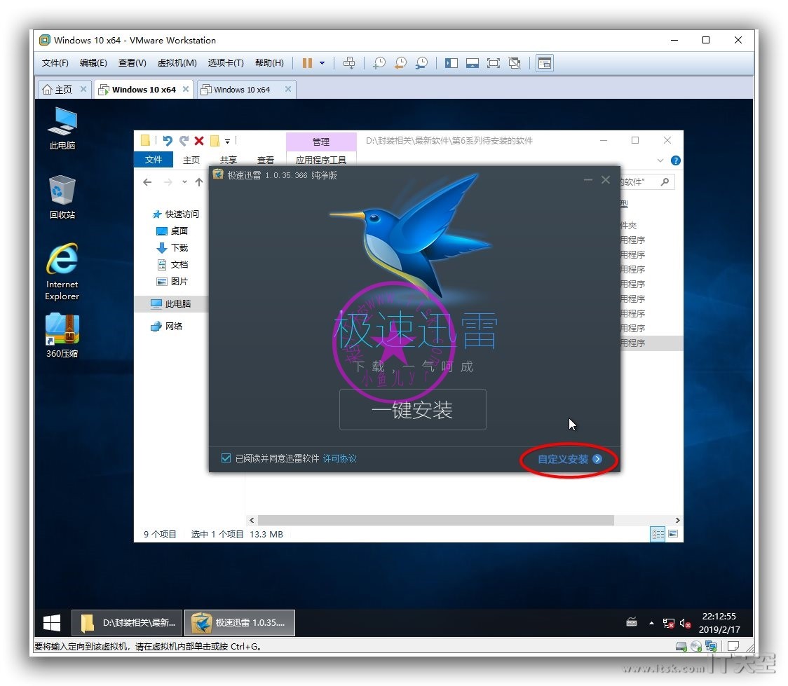
Task: Select 图片 in the navigation pane
Action: (172, 281)
